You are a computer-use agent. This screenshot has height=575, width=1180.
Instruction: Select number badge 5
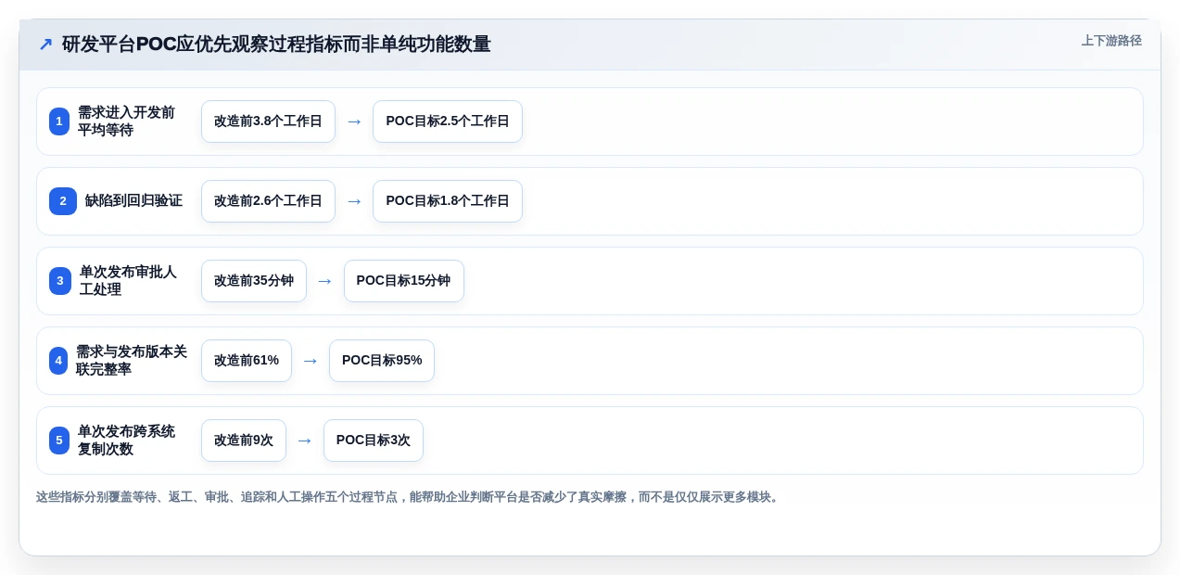click(59, 441)
